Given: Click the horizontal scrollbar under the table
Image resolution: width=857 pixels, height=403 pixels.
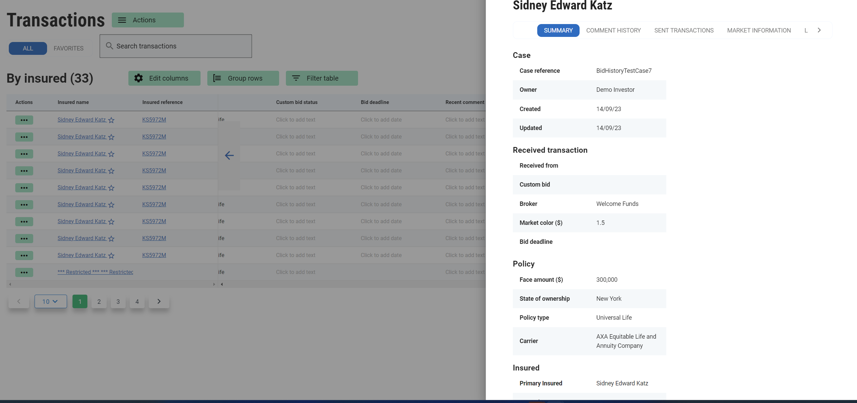Looking at the screenshot, I should click(112, 284).
